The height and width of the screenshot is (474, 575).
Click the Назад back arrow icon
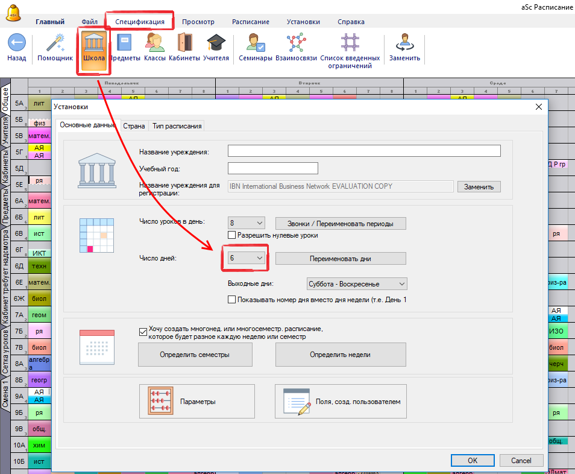[x=16, y=43]
